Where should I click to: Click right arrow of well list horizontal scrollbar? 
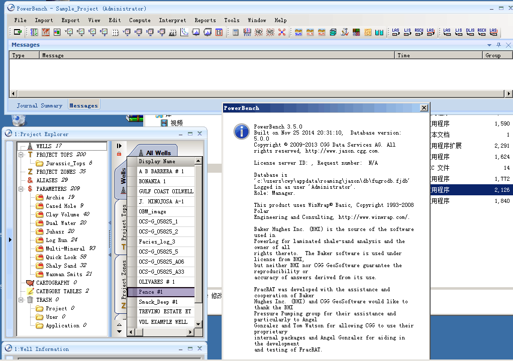[191, 332]
